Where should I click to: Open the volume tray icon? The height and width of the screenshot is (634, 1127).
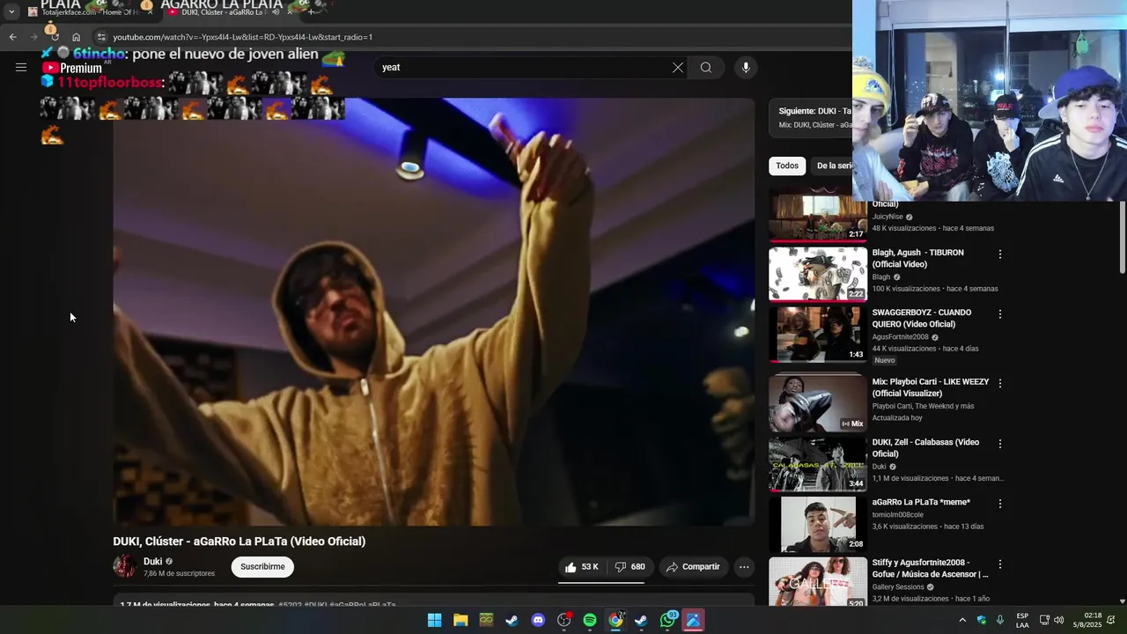click(1059, 620)
